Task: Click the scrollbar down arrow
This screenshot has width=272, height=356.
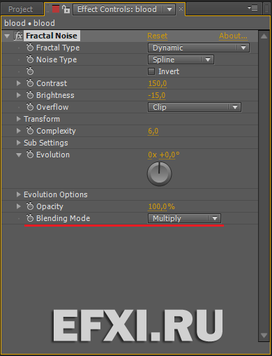Action: tap(264, 336)
